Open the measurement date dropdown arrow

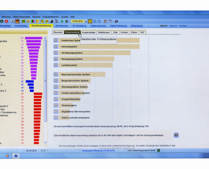[86, 21]
